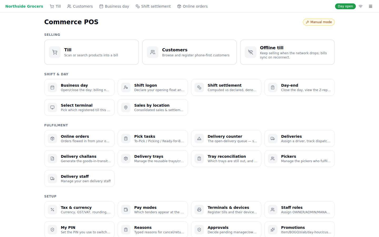Open the Pickers tile title
The image size is (379, 237).
click(x=288, y=156)
